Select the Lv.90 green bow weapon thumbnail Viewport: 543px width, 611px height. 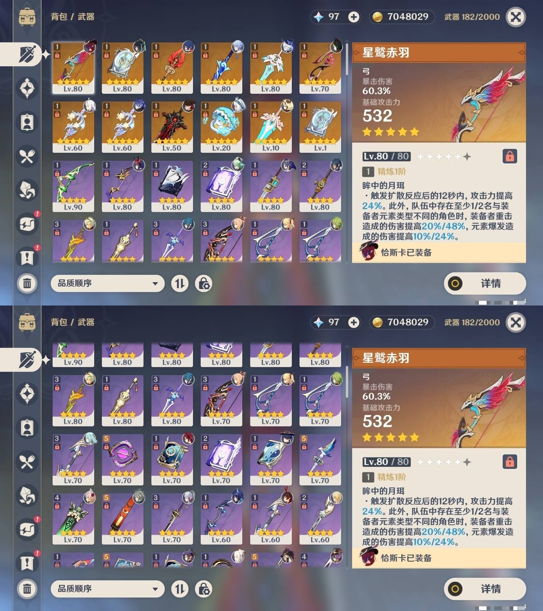click(x=73, y=186)
